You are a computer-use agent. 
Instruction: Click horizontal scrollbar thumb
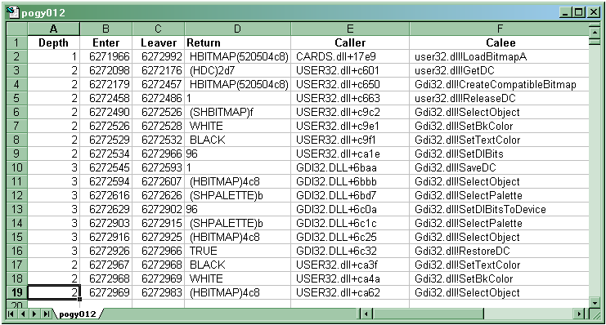(x=428, y=314)
